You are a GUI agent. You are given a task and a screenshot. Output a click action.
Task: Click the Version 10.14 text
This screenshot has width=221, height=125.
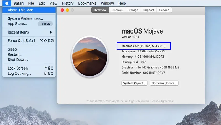click(130, 37)
